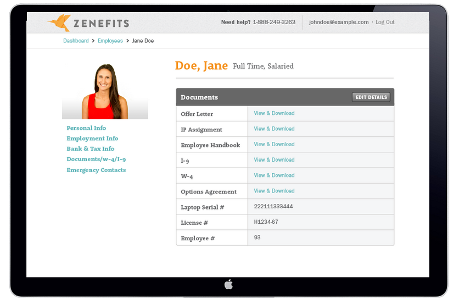Click Edit Details button in Documents
The height and width of the screenshot is (298, 459).
point(371,97)
